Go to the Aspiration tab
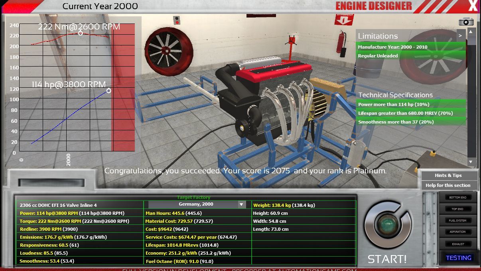481x271 pixels. pyautogui.click(x=457, y=232)
